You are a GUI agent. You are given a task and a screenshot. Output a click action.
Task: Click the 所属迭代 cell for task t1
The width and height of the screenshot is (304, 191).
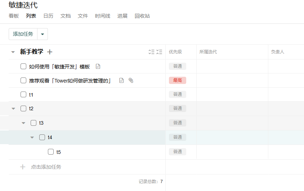pyautogui.click(x=232, y=94)
